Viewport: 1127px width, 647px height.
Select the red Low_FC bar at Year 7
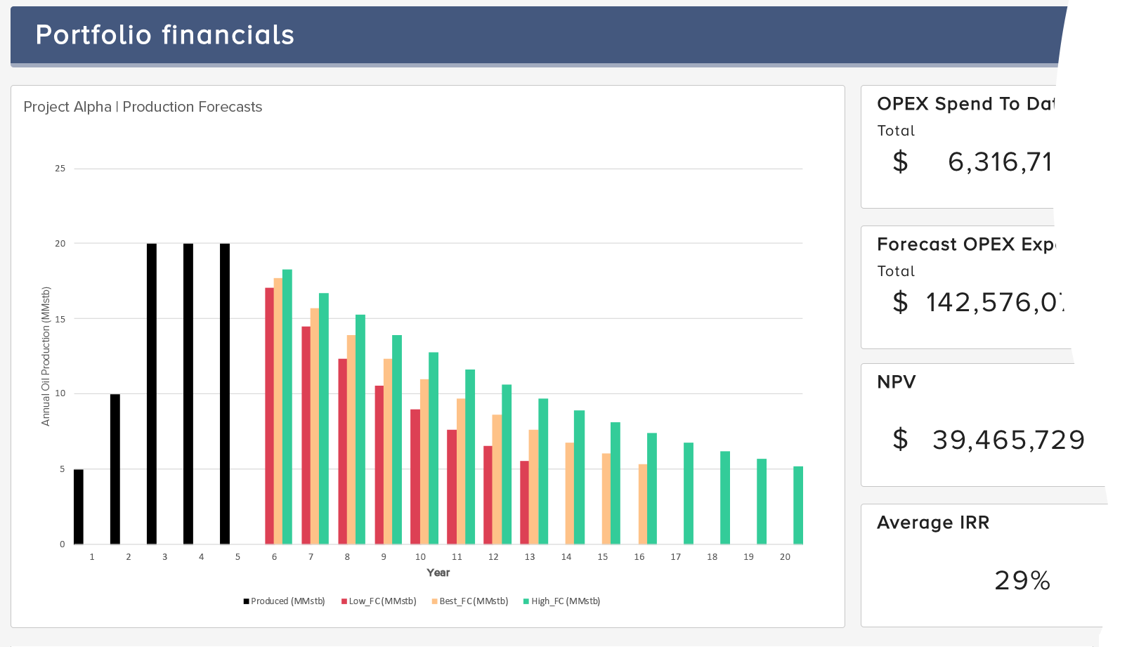(x=306, y=436)
